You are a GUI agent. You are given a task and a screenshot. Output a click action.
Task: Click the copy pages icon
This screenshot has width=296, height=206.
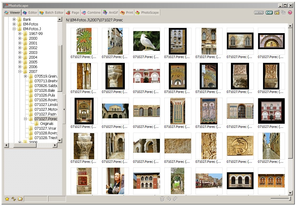tap(284, 12)
